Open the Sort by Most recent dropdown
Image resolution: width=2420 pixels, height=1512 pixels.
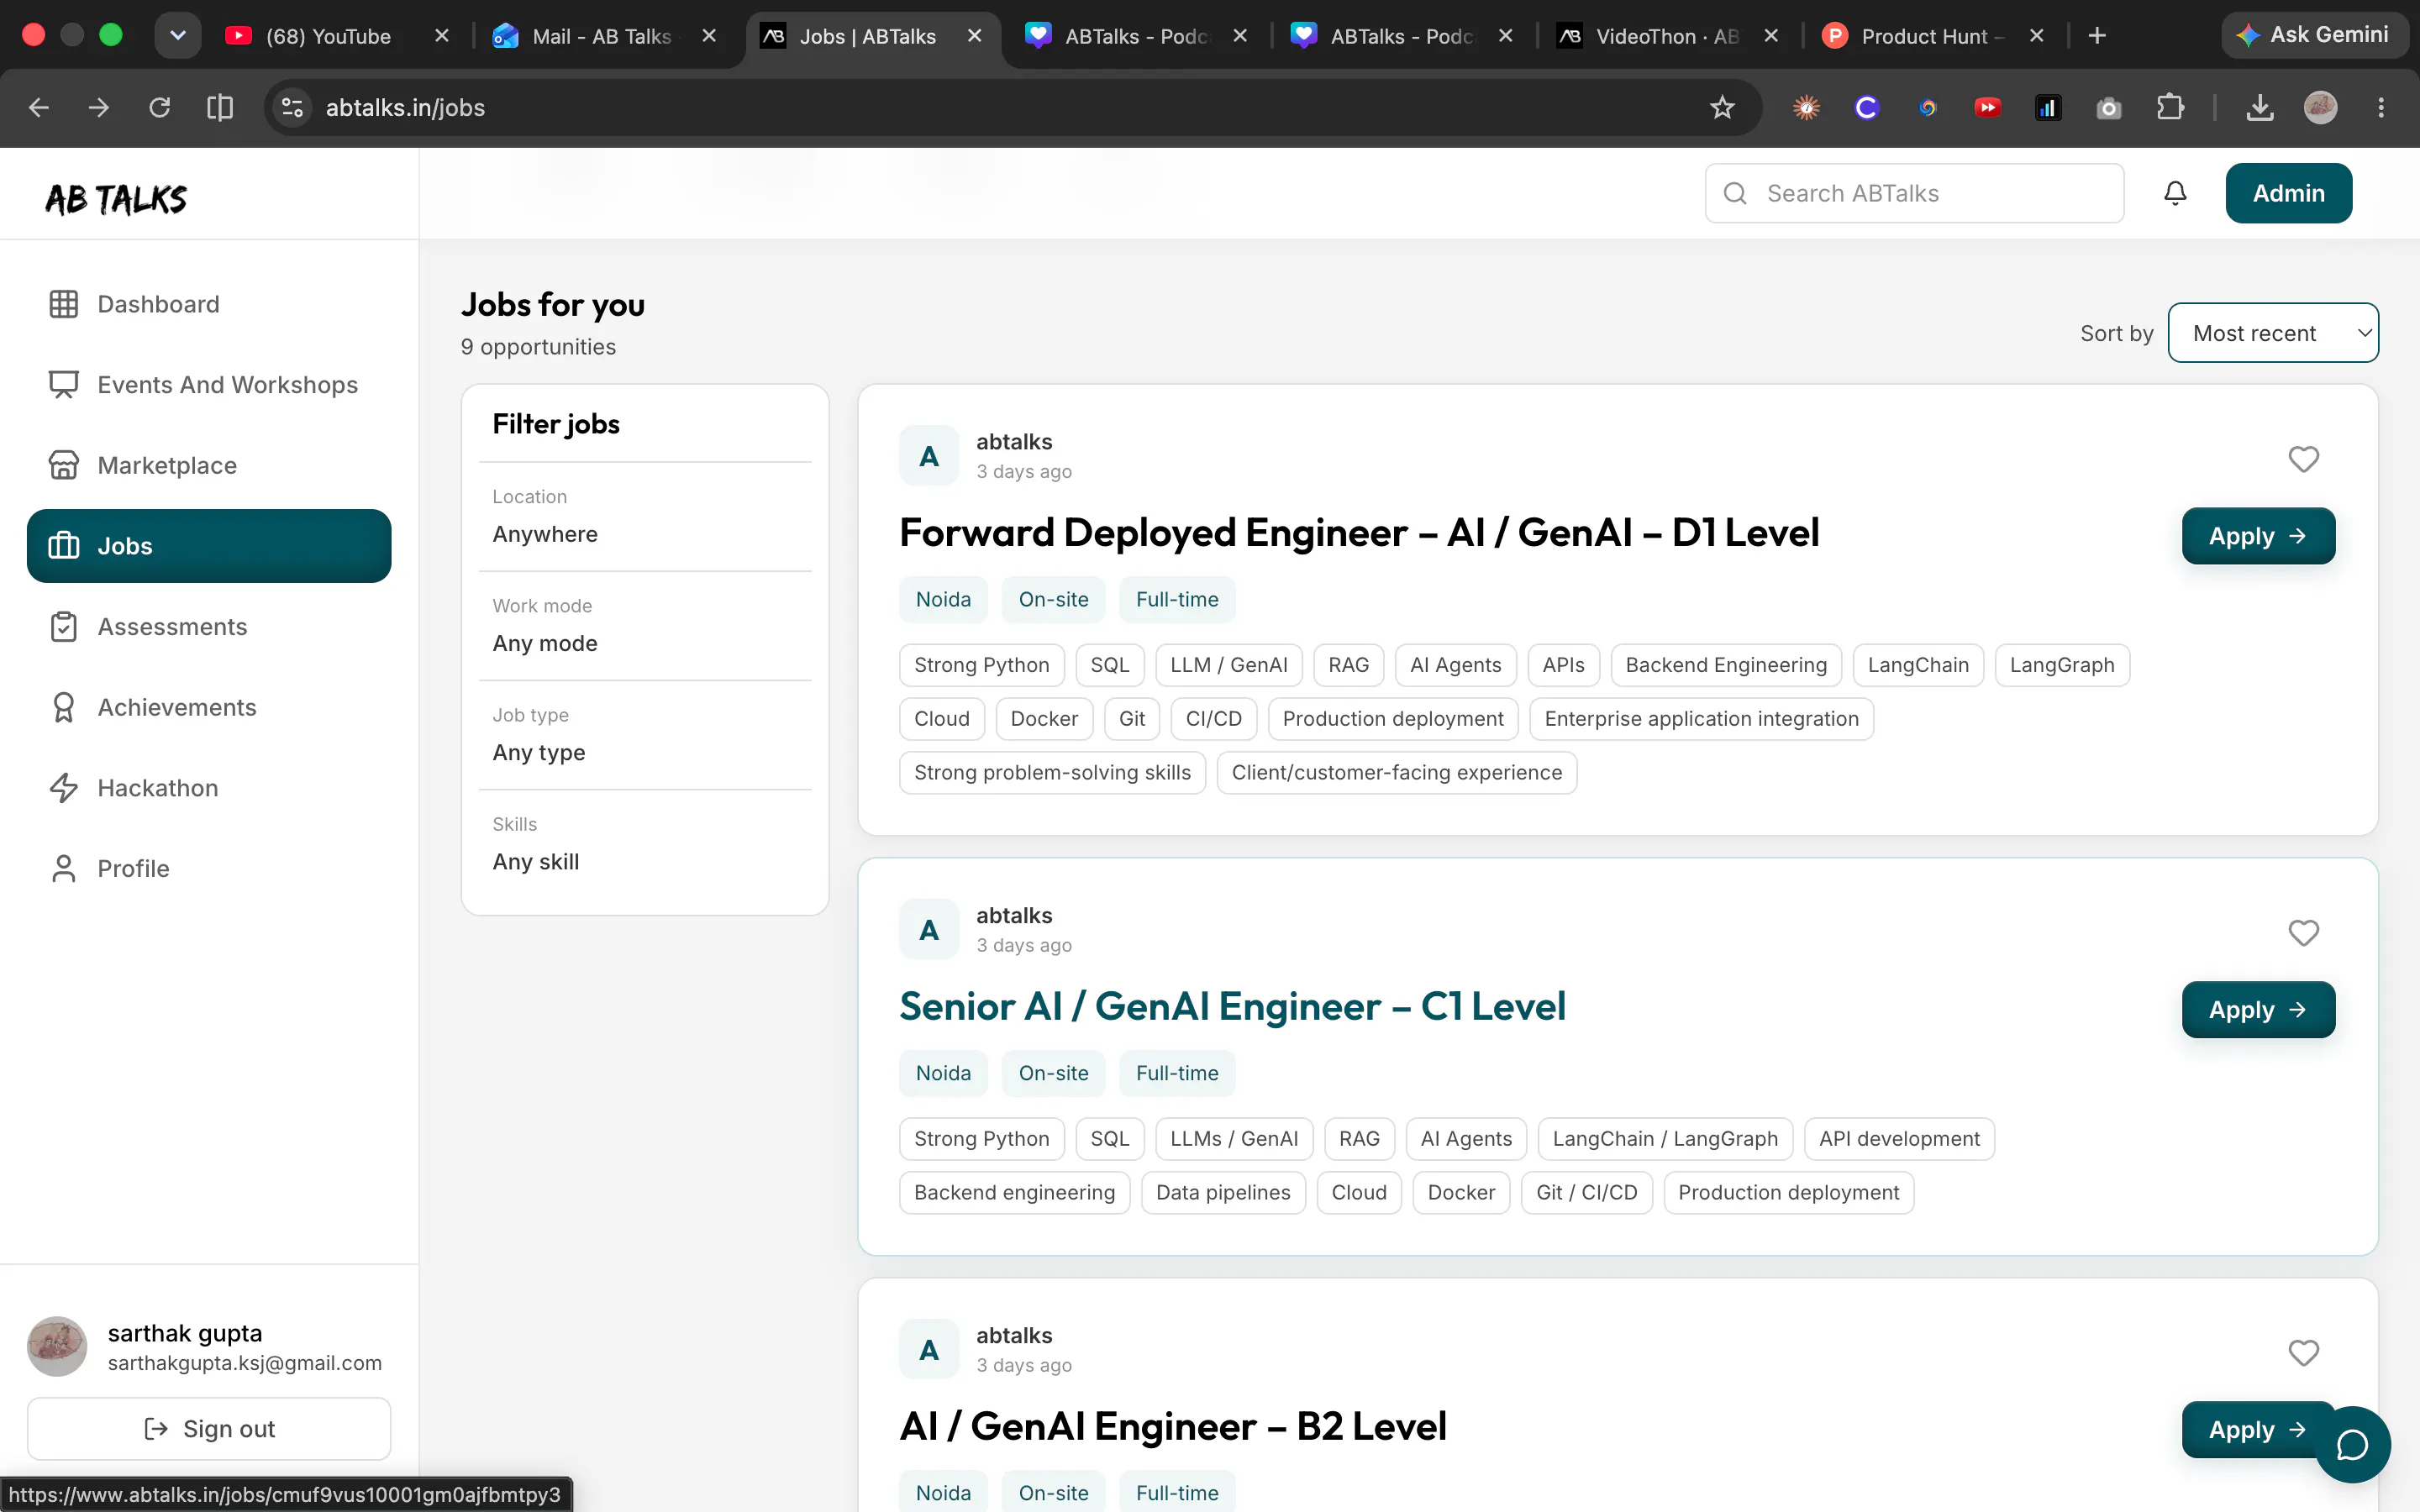(2273, 333)
